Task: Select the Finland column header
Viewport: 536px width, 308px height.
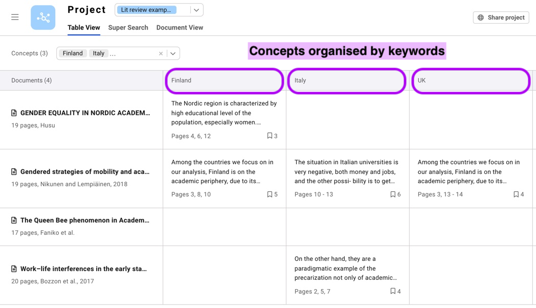Action: (x=225, y=81)
